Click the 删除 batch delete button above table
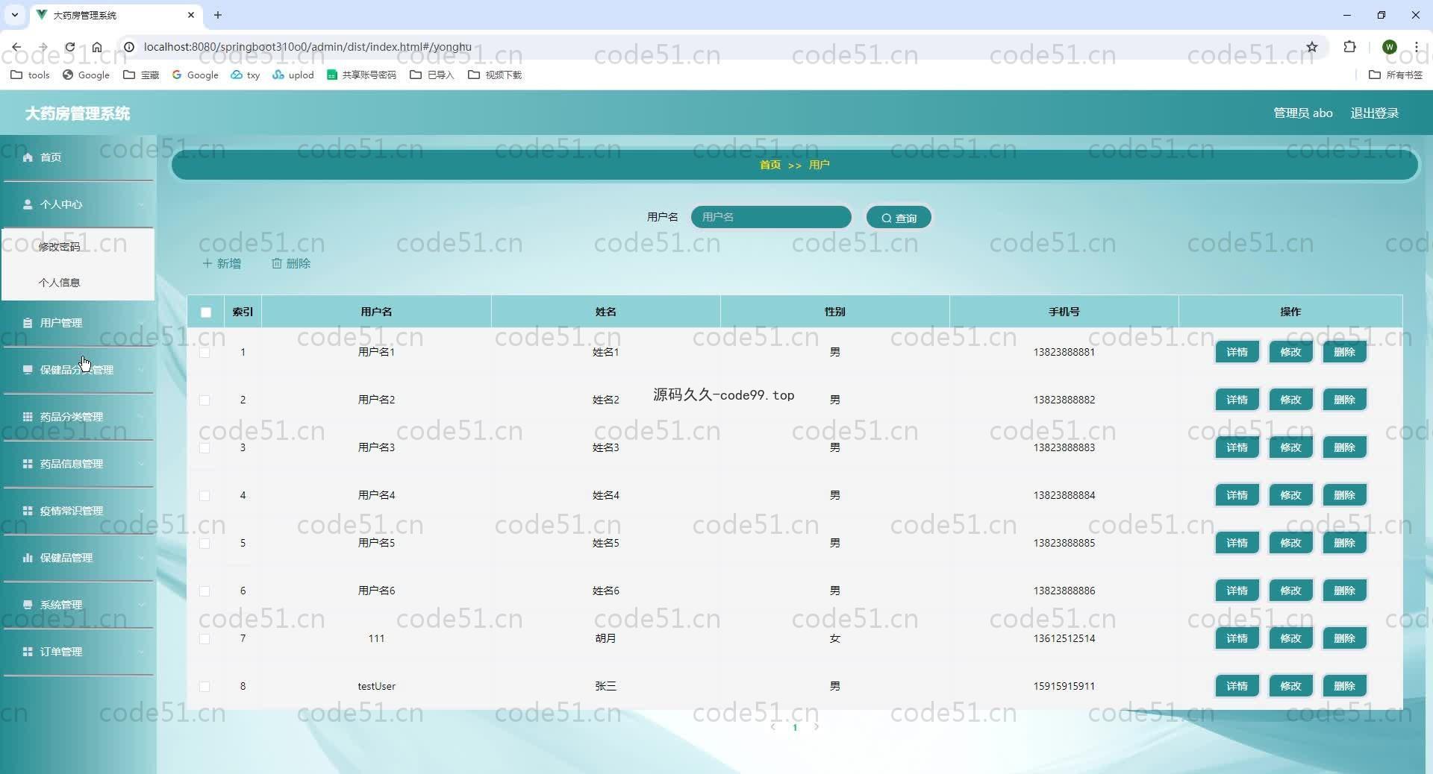The width and height of the screenshot is (1433, 774). [291, 264]
